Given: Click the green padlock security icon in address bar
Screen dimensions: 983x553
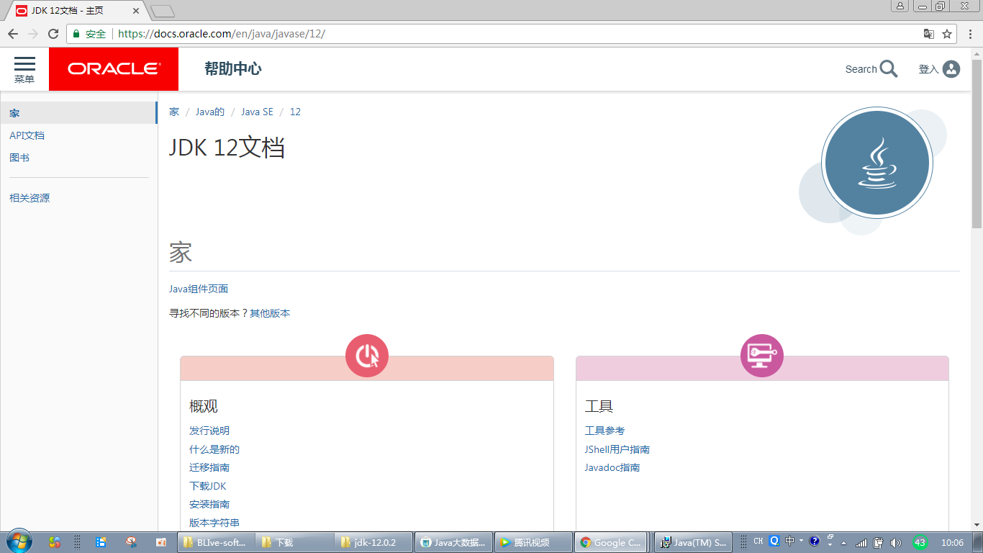Looking at the screenshot, I should click(76, 33).
